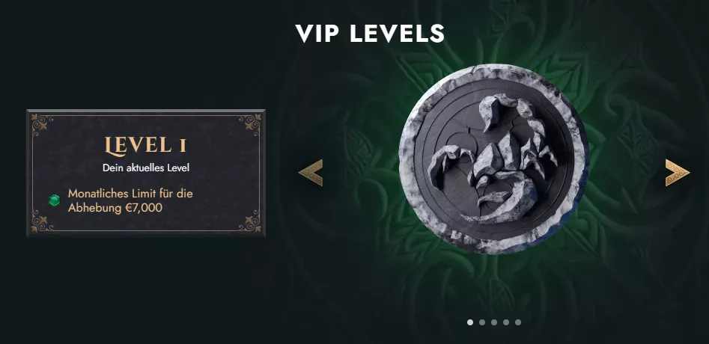Select the second carousel pagination dot
This screenshot has width=709, height=344.
tap(482, 322)
